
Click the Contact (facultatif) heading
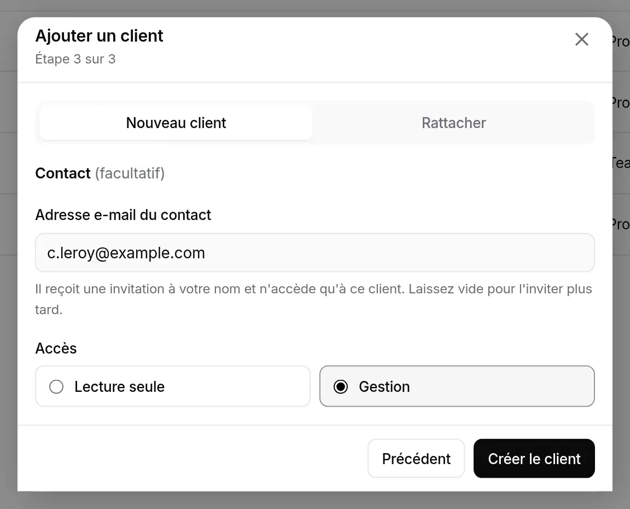coord(100,173)
